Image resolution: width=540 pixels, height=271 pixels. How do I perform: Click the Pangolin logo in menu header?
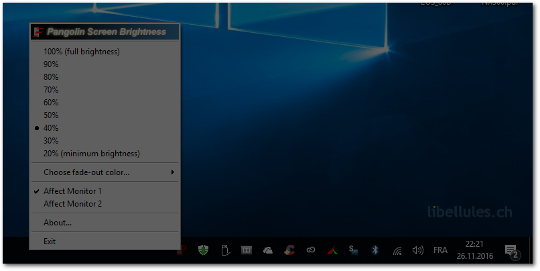(x=39, y=32)
